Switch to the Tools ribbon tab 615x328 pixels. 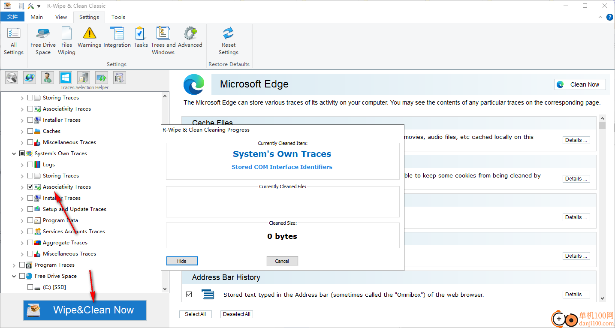tap(118, 17)
